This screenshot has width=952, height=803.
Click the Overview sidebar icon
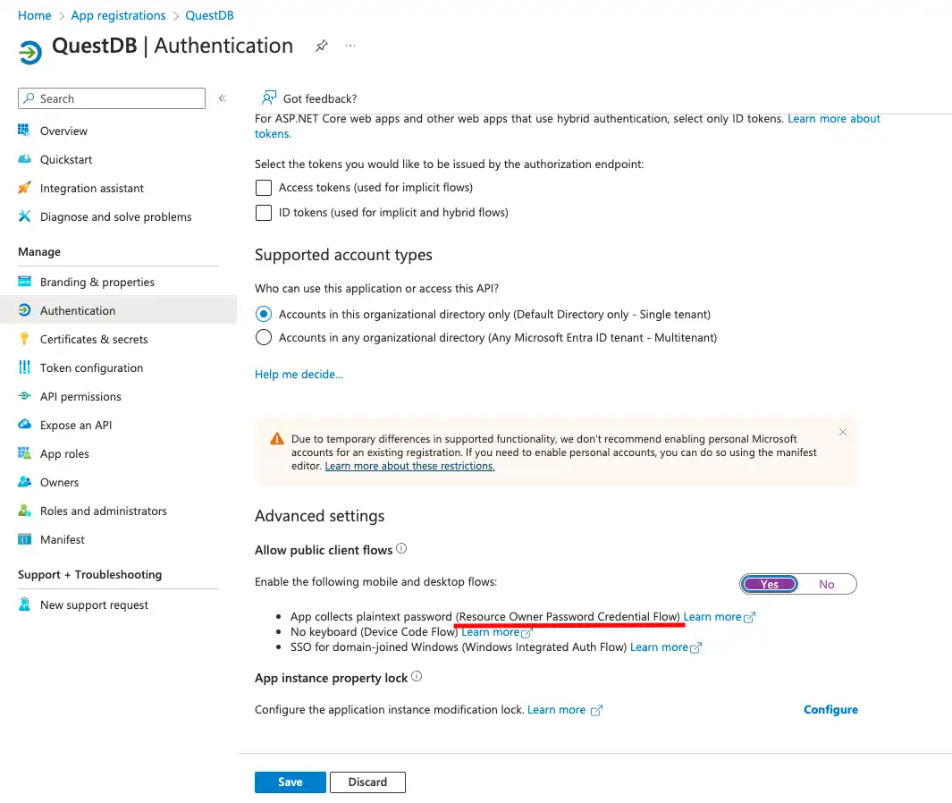24,131
